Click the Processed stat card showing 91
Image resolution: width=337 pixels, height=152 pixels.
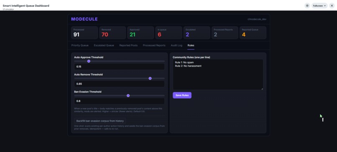click(84, 33)
